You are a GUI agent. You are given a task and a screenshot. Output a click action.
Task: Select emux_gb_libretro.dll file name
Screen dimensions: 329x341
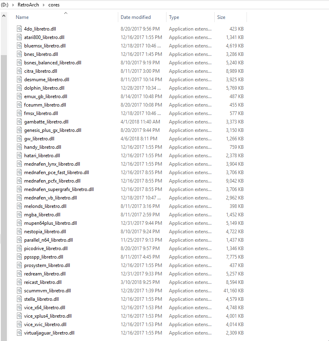tap(46, 97)
